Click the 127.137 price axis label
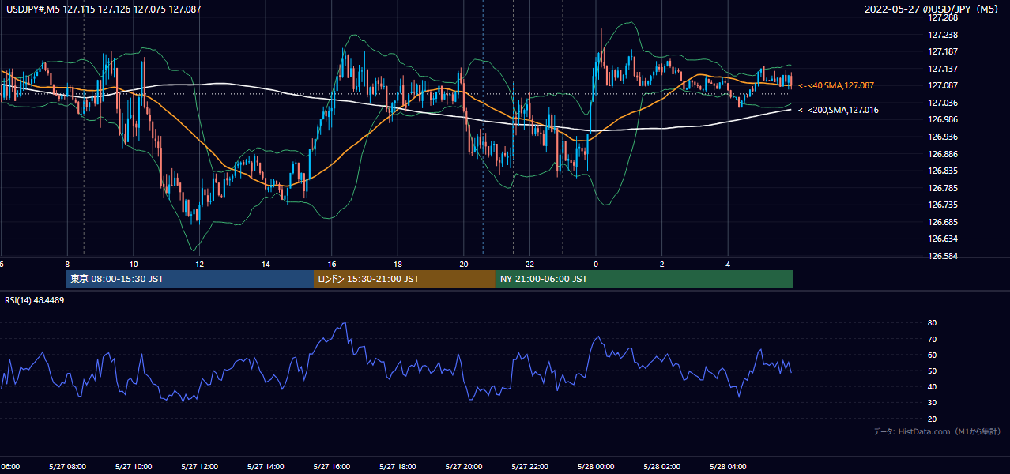 point(943,69)
